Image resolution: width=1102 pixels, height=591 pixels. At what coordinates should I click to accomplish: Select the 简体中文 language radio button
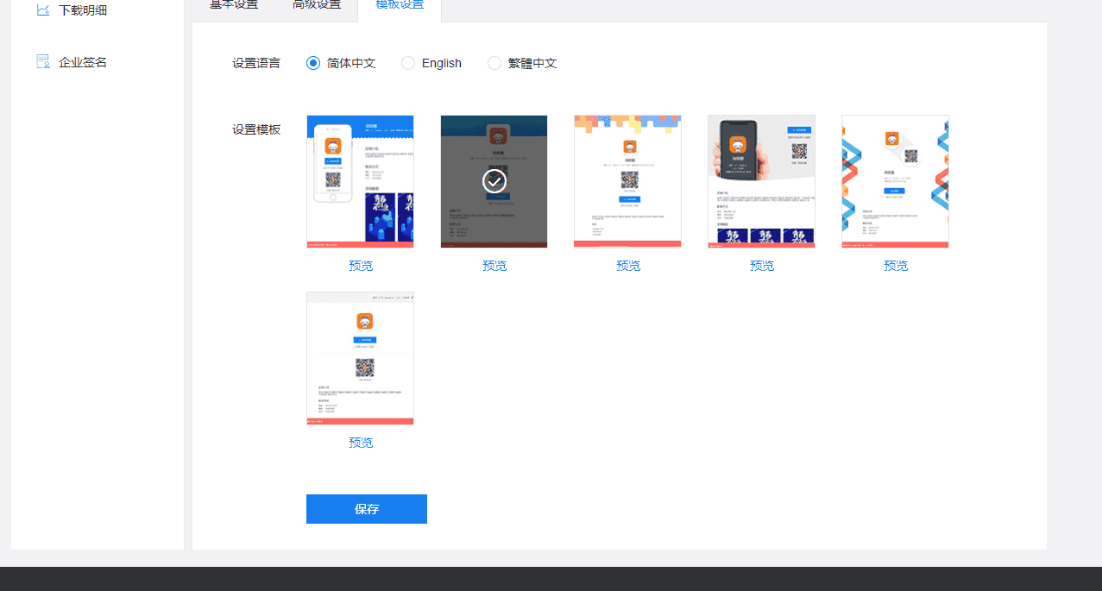point(313,63)
